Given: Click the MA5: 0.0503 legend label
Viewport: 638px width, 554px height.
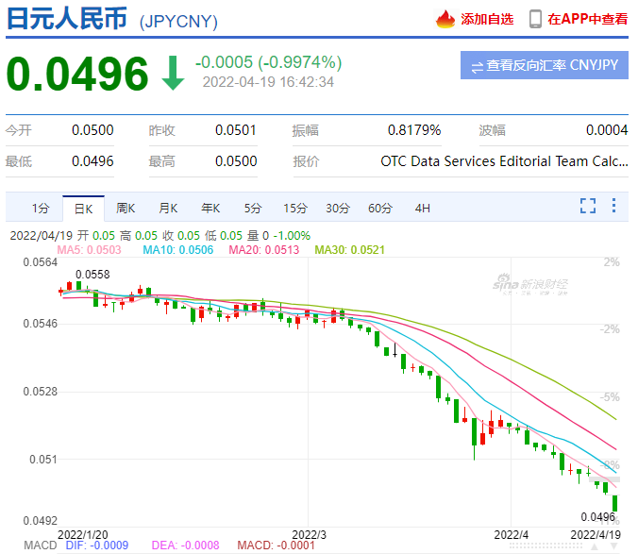Looking at the screenshot, I should (x=89, y=250).
